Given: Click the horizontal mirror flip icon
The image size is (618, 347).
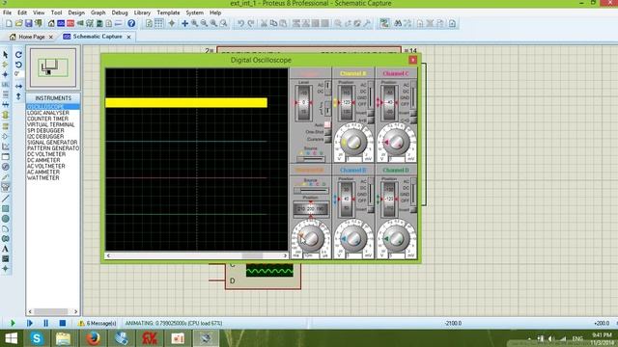Looking at the screenshot, I should click(18, 86).
